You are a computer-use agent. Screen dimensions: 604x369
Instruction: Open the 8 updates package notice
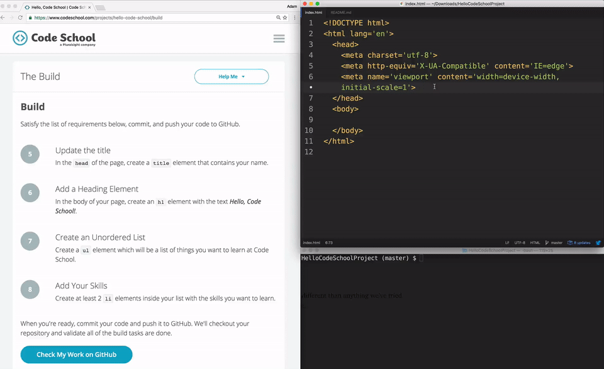(x=579, y=242)
